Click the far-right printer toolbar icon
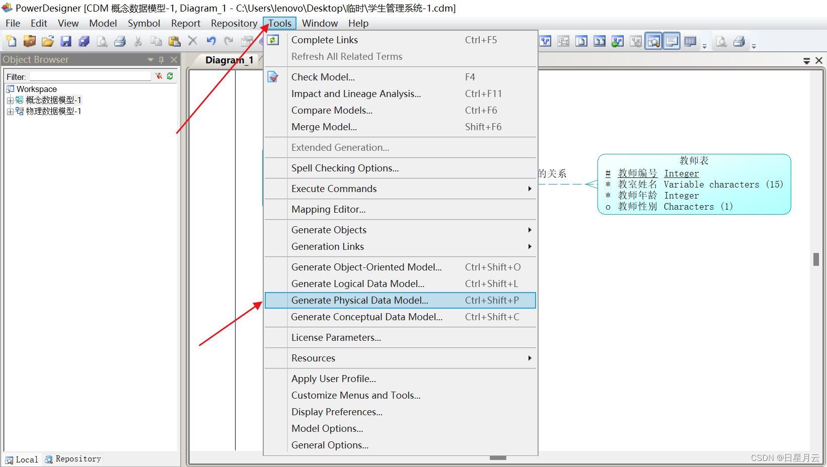This screenshot has height=467, width=827. [x=739, y=41]
